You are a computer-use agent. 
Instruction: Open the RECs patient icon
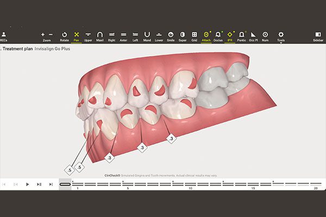point(4,36)
